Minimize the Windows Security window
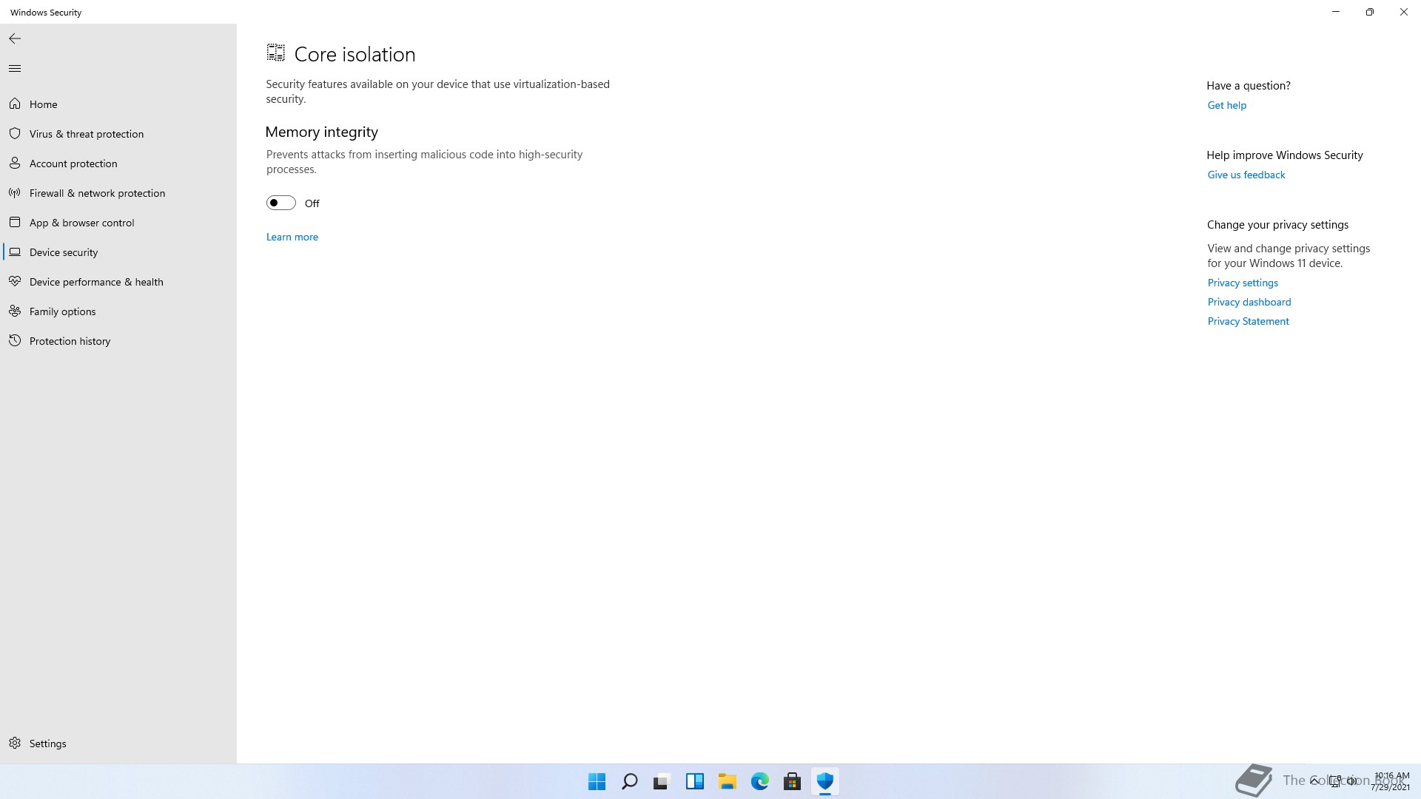1421x799 pixels. click(x=1336, y=12)
